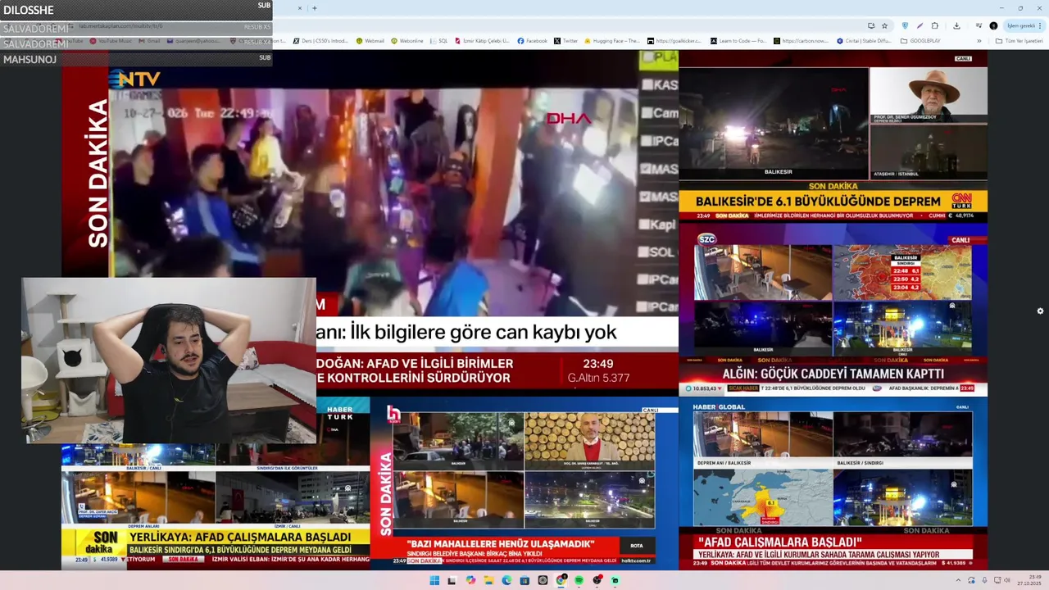The image size is (1049, 590).
Task: Open Microsoft Edge from the taskbar
Action: click(x=506, y=580)
